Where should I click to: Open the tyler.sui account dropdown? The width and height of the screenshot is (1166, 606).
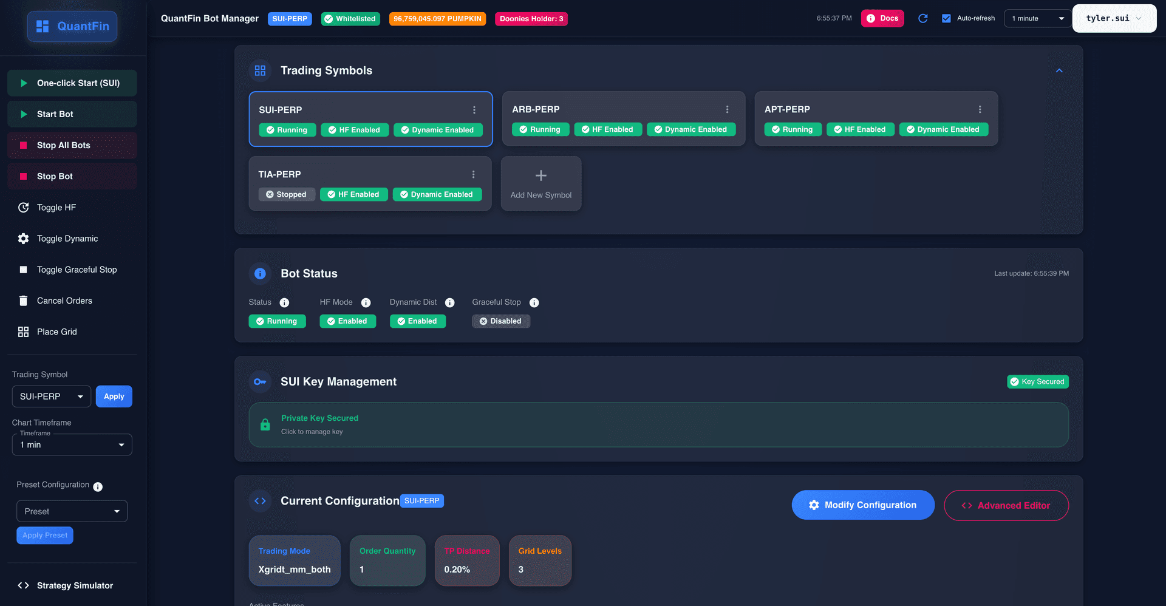pos(1114,18)
